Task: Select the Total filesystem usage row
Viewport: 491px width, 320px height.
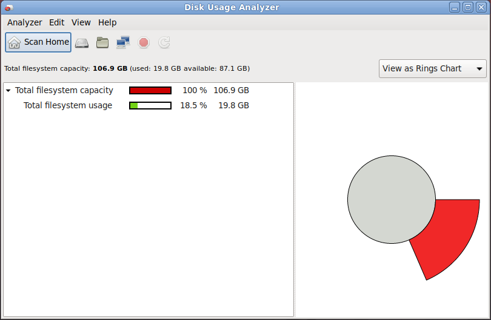Action: 68,105
